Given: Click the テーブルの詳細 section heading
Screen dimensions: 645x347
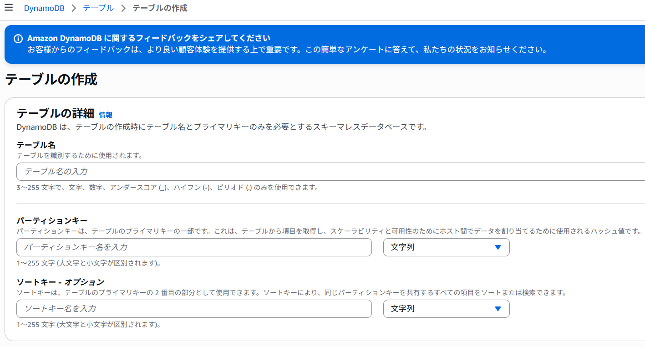Looking at the screenshot, I should point(55,113).
